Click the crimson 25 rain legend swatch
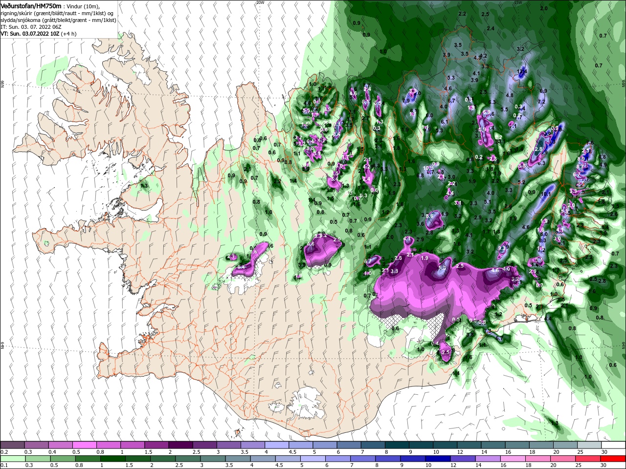Screen dimensions: 626x469 point(588,458)
